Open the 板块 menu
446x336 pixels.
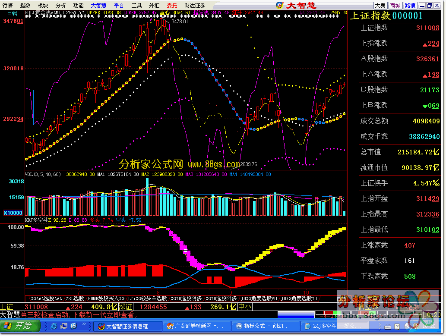click(x=43, y=5)
